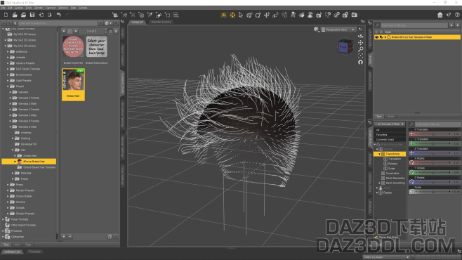Expand the Display group in Parameters

coord(377,193)
